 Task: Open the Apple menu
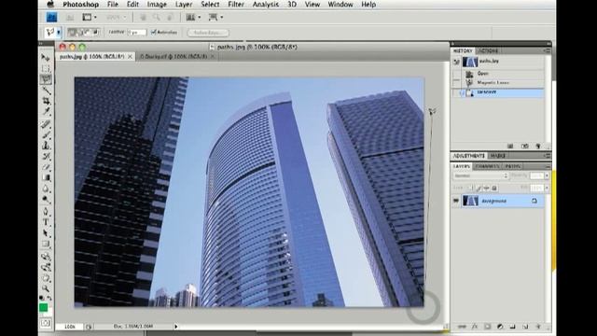[49, 4]
